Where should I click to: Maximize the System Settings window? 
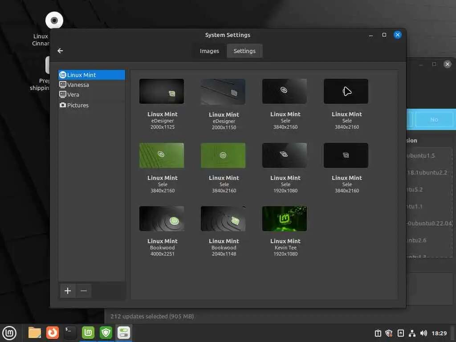384,35
